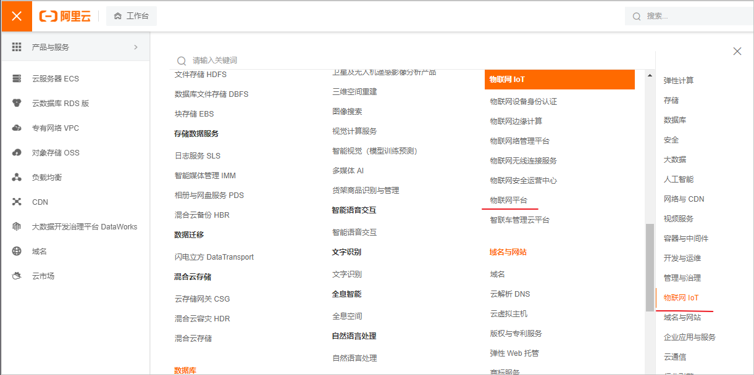Expand 产品与服务 chevron arrow

tap(136, 47)
